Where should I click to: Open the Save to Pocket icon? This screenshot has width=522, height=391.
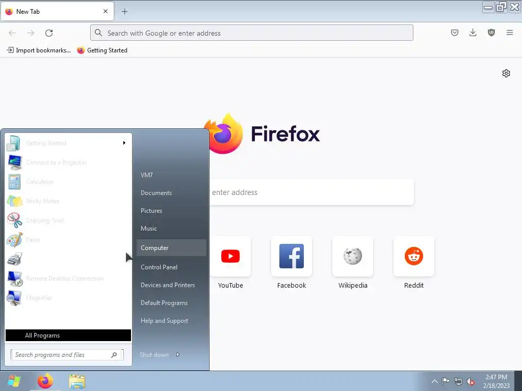tap(454, 33)
